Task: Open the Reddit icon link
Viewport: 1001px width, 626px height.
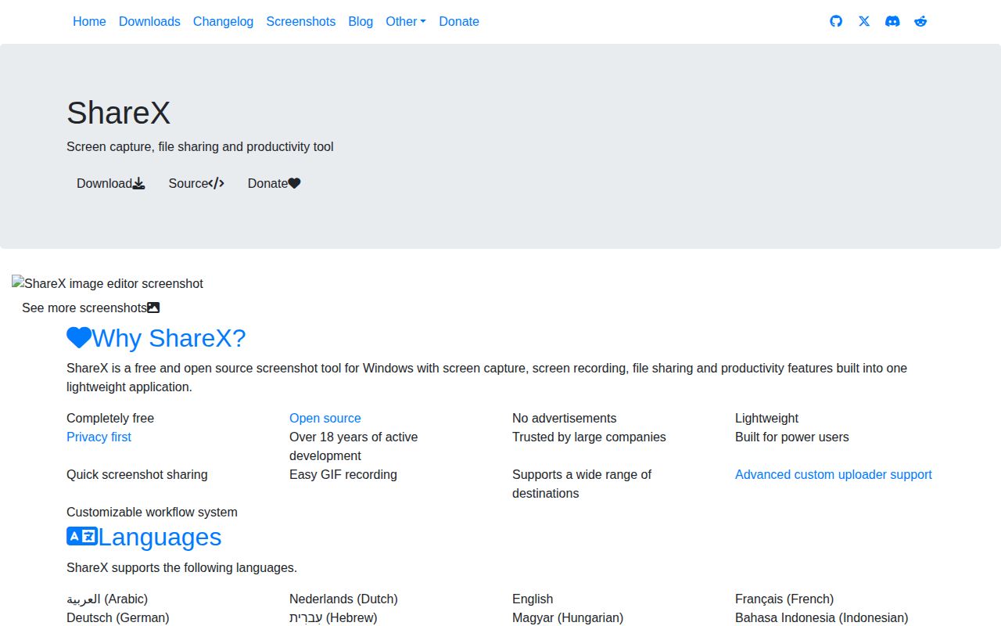Action: 920,21
